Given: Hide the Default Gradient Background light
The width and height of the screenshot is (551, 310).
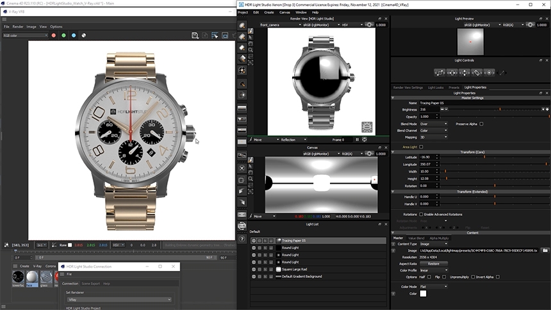Looking at the screenshot, I should pyautogui.click(x=254, y=277).
